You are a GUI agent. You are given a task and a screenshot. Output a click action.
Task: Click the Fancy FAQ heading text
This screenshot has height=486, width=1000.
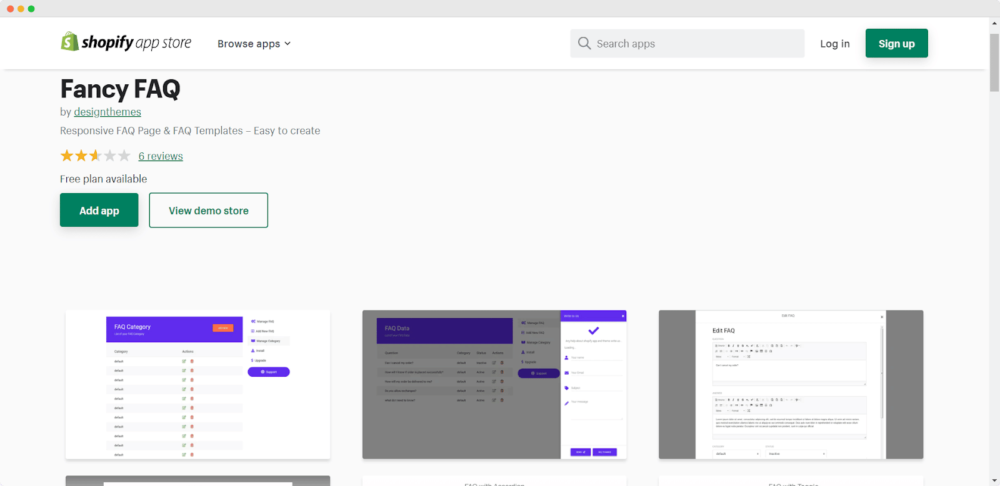pos(120,89)
